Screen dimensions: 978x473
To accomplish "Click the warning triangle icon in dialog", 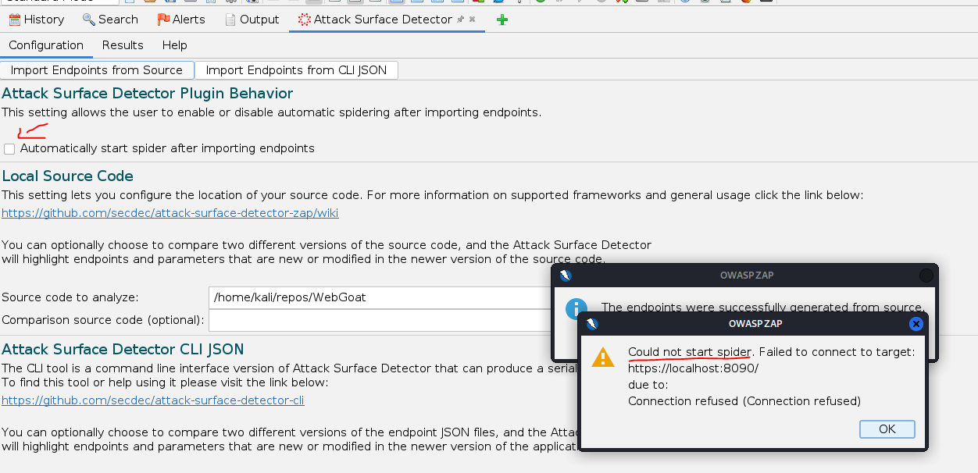I will (603, 357).
